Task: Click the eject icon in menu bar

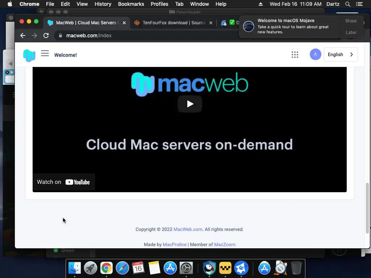Action: pos(260,4)
